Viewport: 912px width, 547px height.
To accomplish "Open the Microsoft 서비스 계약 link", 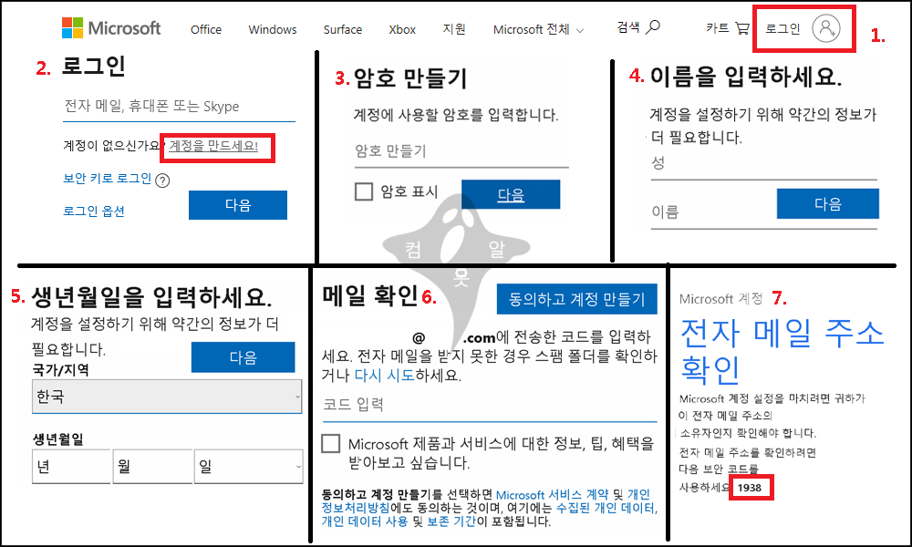I will [x=552, y=495].
